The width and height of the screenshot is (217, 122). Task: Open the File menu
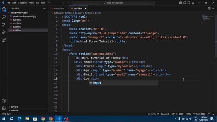[x=8, y=3]
